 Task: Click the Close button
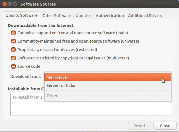[165, 126]
